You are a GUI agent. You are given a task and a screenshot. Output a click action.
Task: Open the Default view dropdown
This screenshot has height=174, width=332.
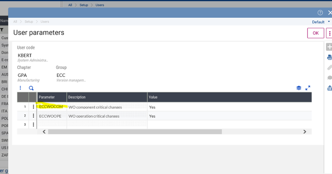321,22
